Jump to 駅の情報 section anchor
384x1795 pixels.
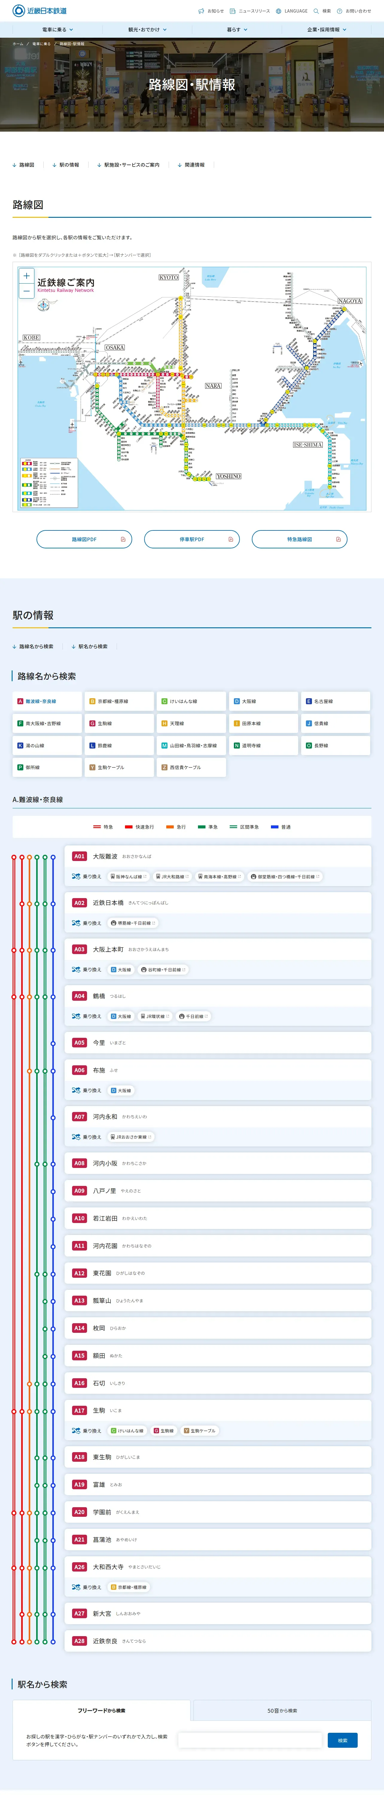click(x=65, y=165)
